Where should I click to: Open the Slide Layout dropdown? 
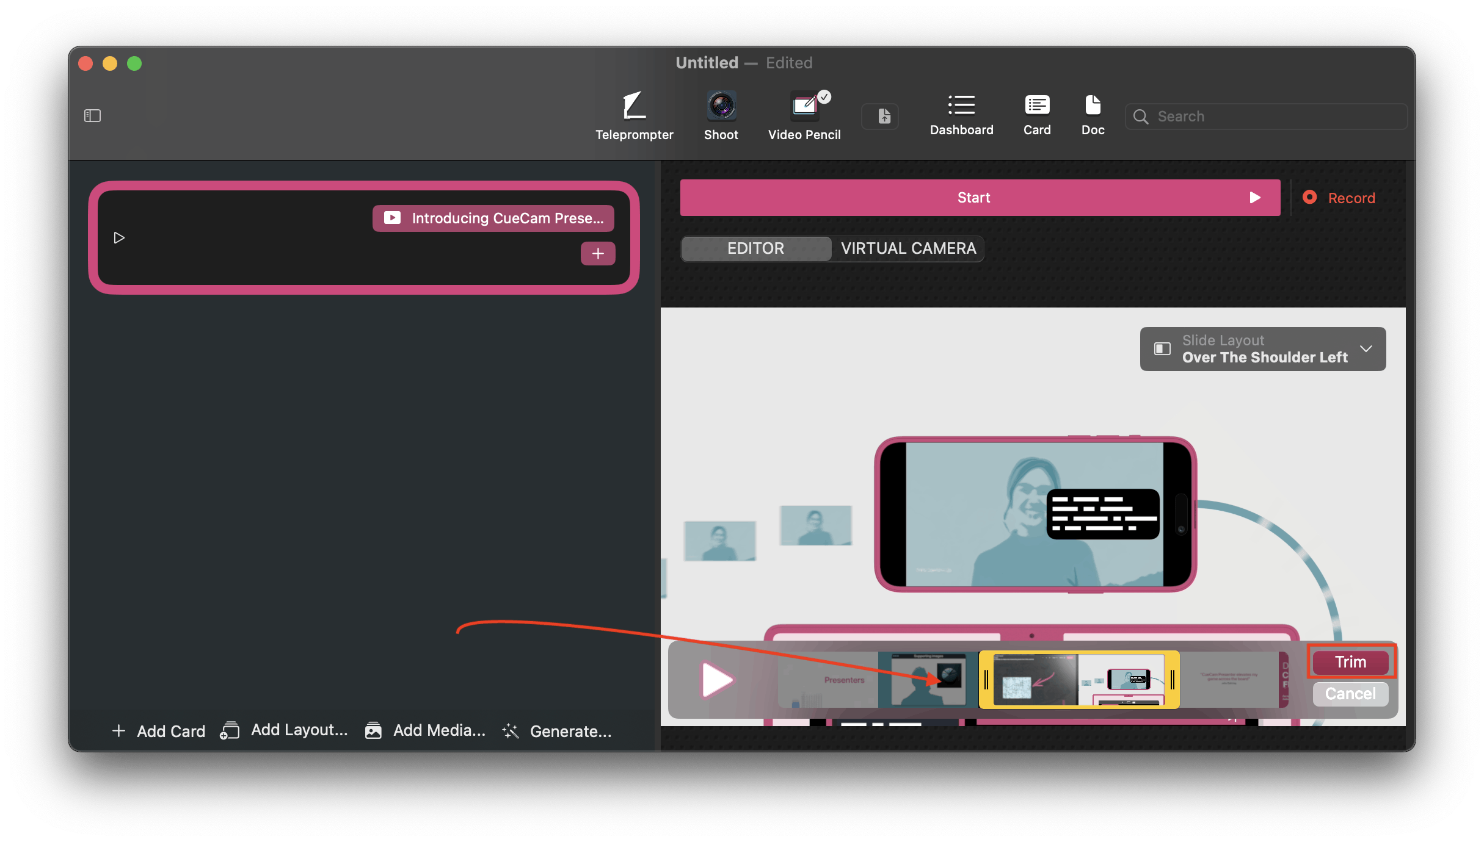tap(1262, 349)
